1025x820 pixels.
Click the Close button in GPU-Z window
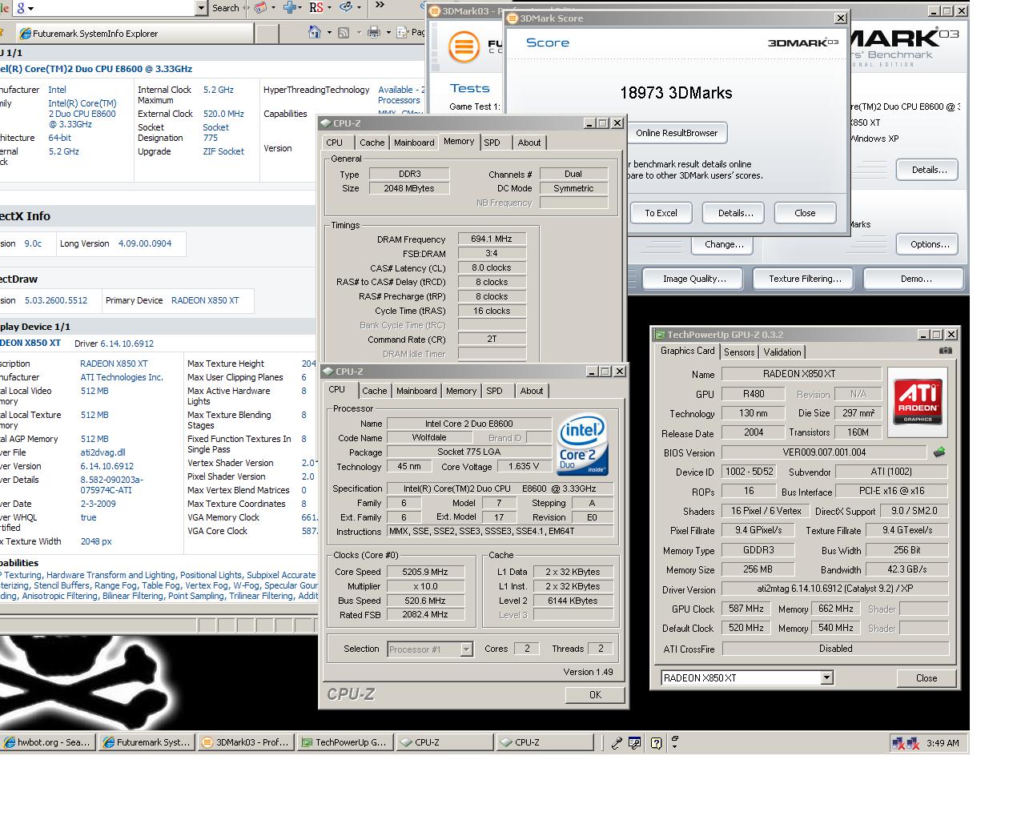[x=927, y=678]
